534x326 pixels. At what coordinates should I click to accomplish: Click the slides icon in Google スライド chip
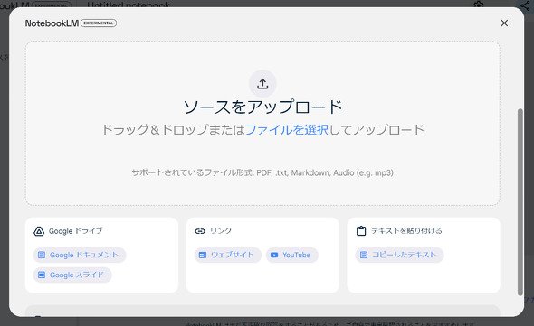42,275
